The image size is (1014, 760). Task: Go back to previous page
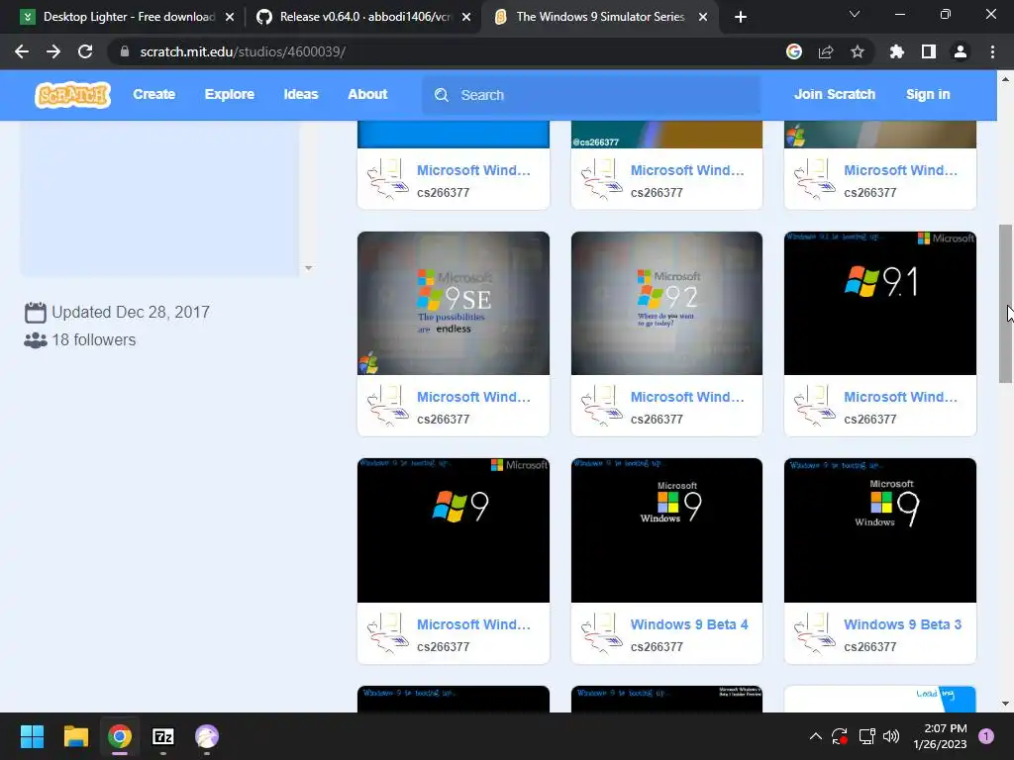click(22, 51)
